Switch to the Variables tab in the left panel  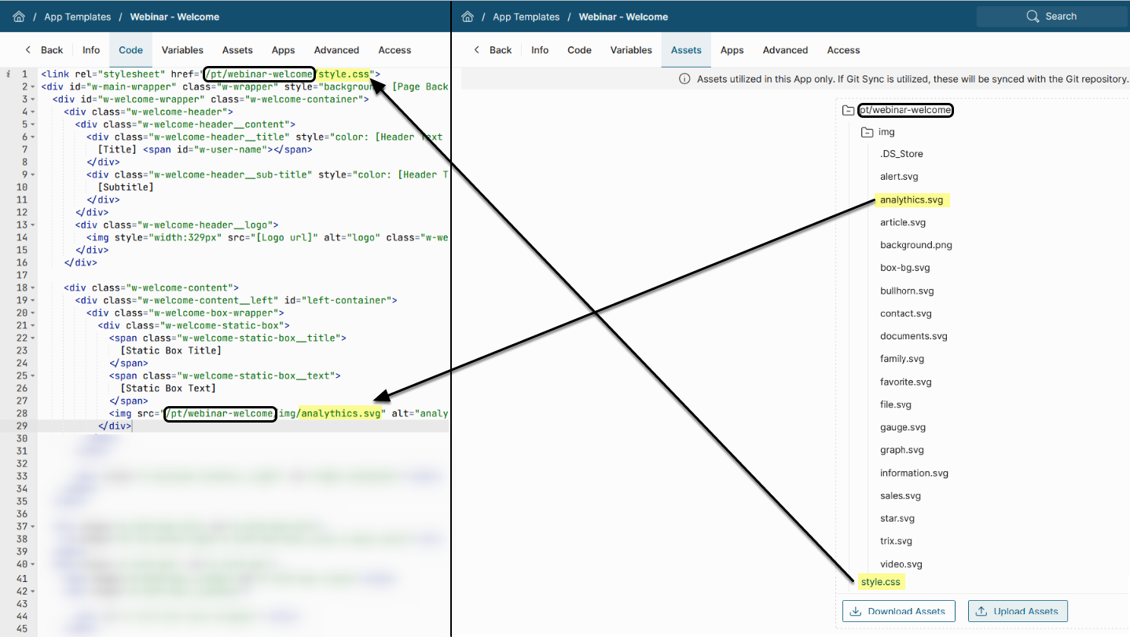pyautogui.click(x=182, y=49)
